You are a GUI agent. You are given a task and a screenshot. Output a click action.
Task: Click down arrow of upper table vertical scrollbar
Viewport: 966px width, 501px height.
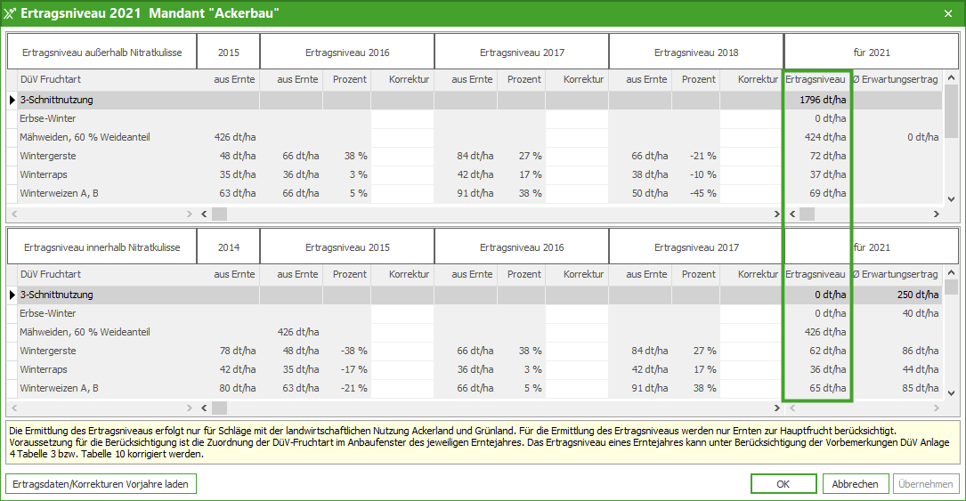coord(951,199)
